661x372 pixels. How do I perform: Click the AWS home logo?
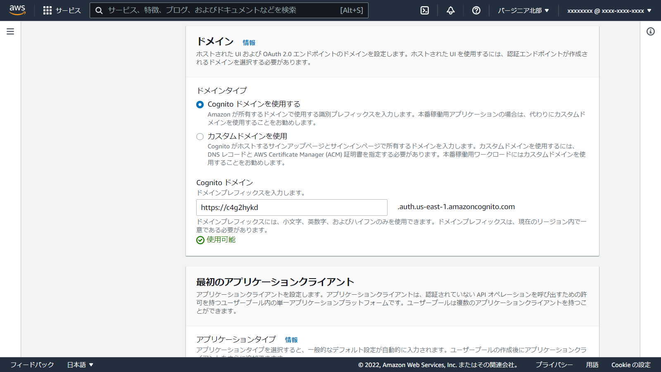(17, 10)
